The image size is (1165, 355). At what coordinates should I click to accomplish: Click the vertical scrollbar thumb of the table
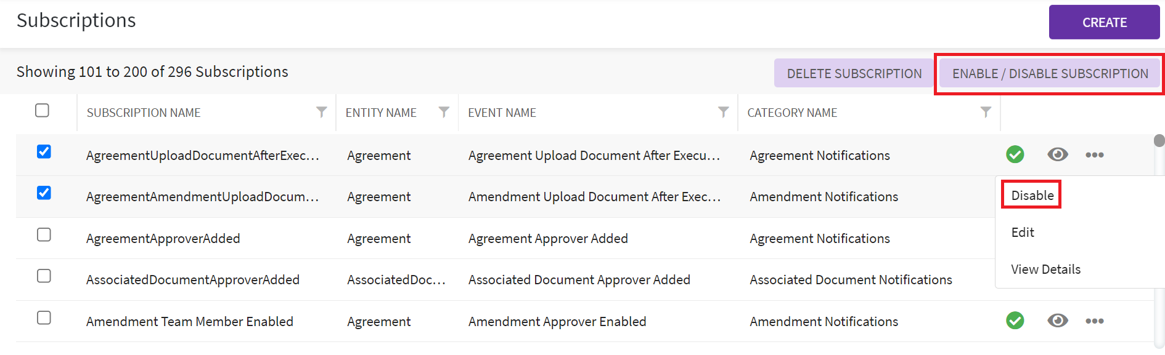(1159, 141)
